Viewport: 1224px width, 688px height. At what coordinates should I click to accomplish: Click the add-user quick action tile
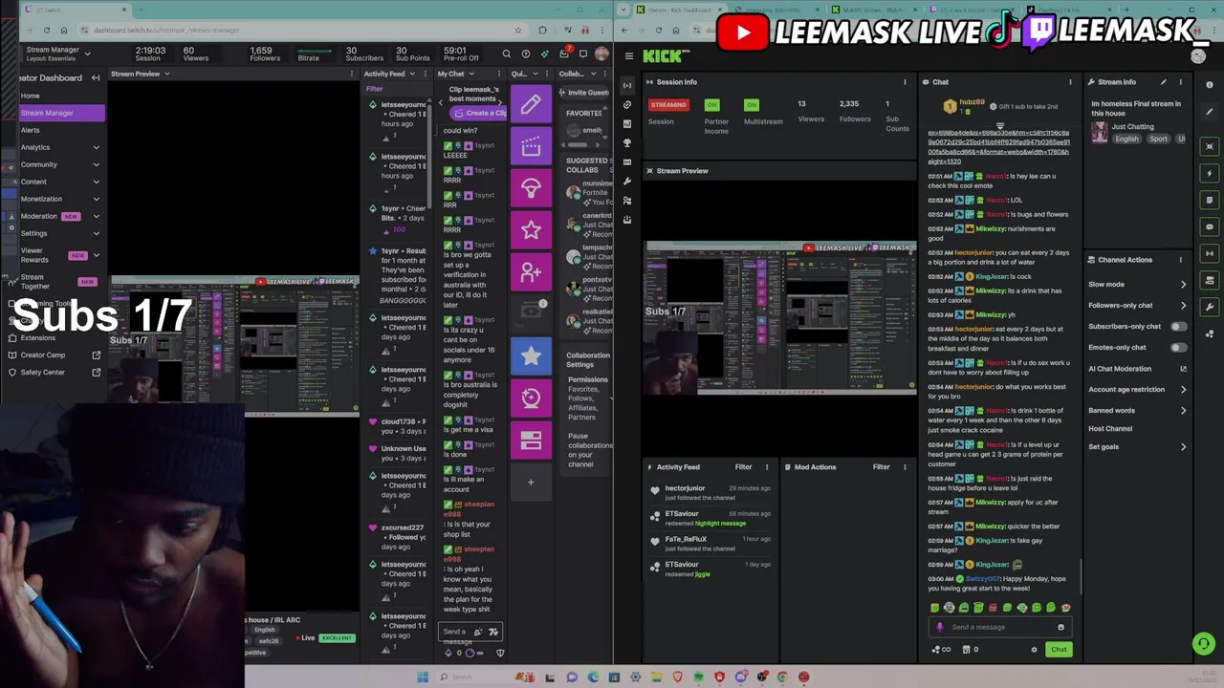pyautogui.click(x=531, y=272)
